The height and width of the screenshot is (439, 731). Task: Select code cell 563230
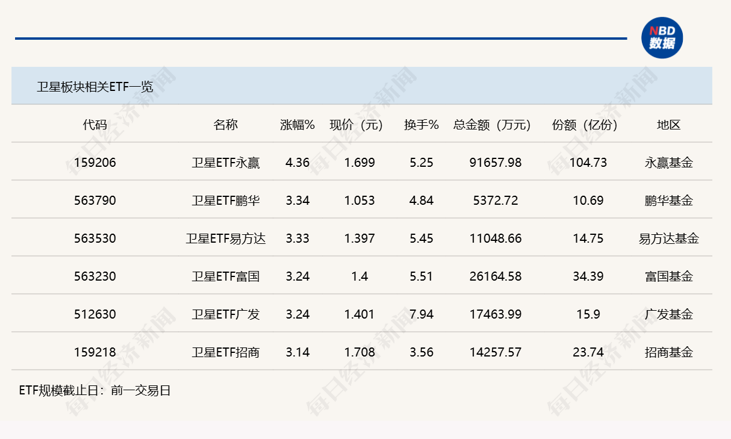click(95, 276)
